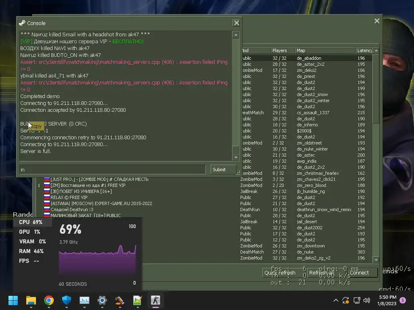Open the performance monitor taskbar icon
The width and height of the screenshot is (414, 310).
84,300
